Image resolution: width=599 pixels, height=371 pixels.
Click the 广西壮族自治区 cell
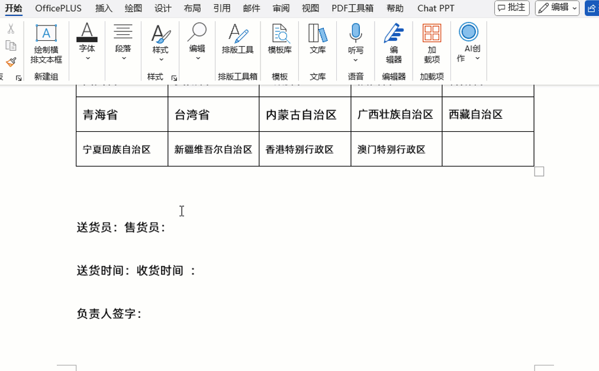tap(396, 115)
